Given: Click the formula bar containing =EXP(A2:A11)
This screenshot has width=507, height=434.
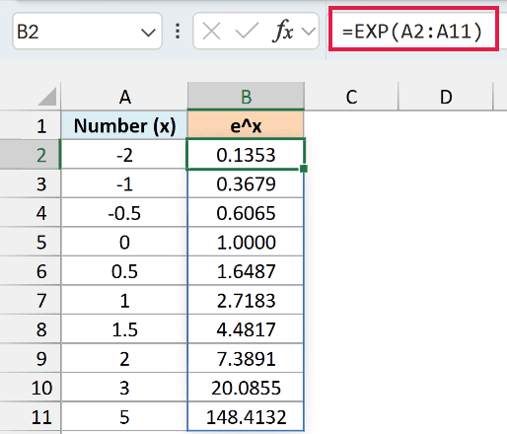Looking at the screenshot, I should (413, 30).
